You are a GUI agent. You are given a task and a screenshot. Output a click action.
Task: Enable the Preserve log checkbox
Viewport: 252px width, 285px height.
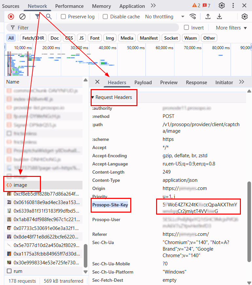[63, 17]
